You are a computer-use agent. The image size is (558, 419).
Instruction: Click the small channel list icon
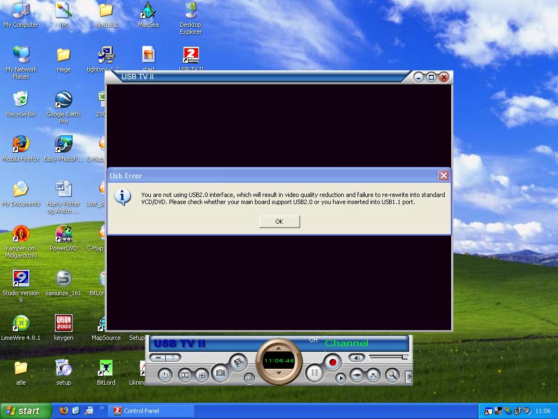pyautogui.click(x=249, y=378)
